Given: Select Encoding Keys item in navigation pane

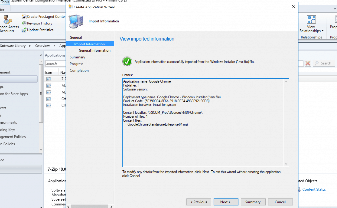Looking at the screenshot, I should click(x=8, y=130).
